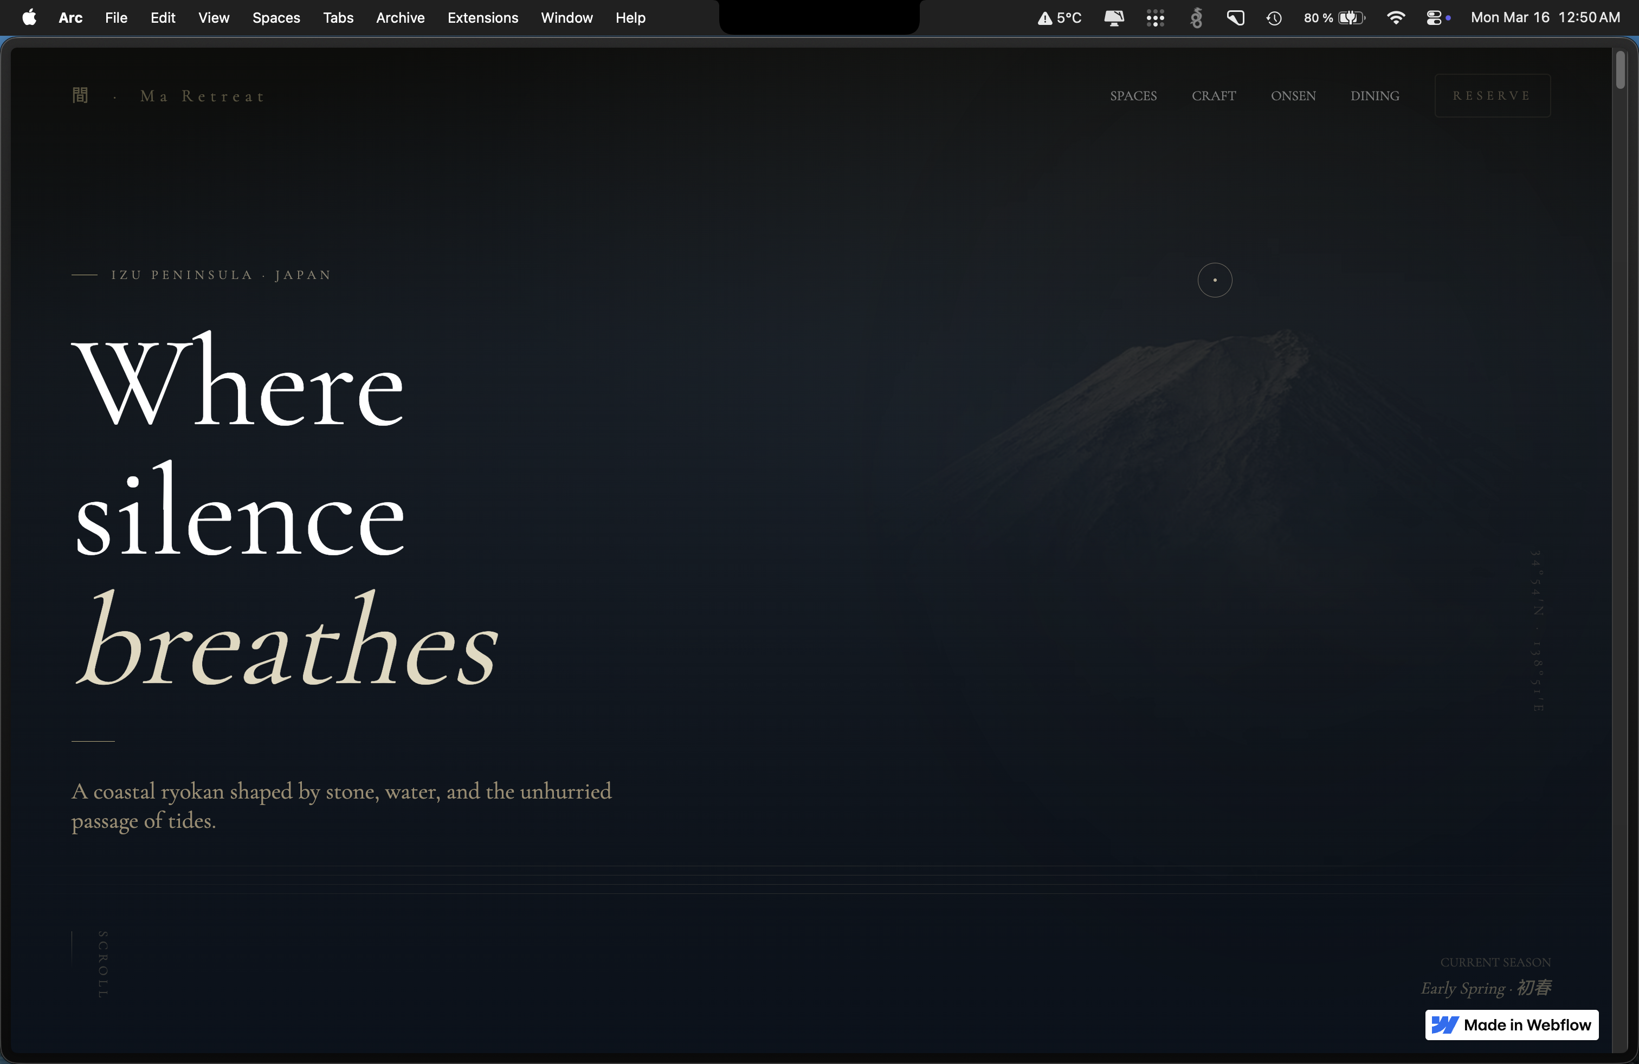The height and width of the screenshot is (1064, 1639).
Task: Open Time Machine menu bar icon
Action: click(x=1274, y=18)
